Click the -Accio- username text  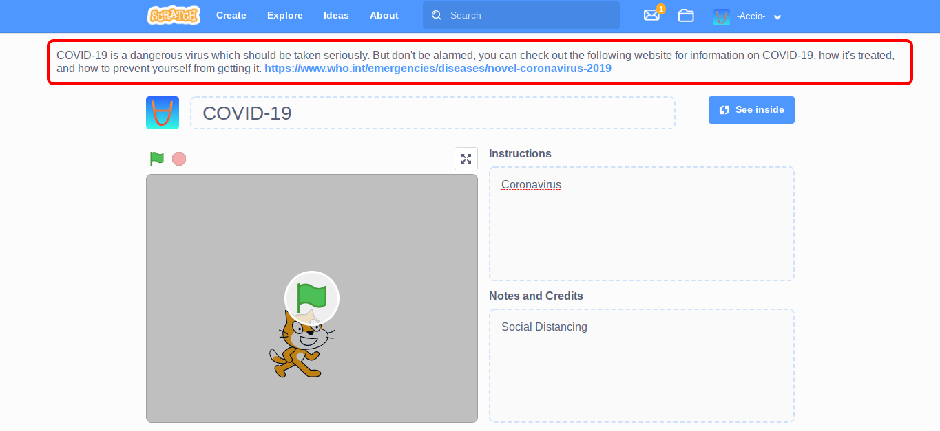751,16
